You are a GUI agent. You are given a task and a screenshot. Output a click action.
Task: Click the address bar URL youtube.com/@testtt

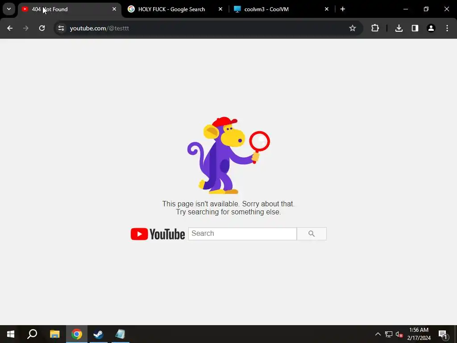[x=100, y=28]
